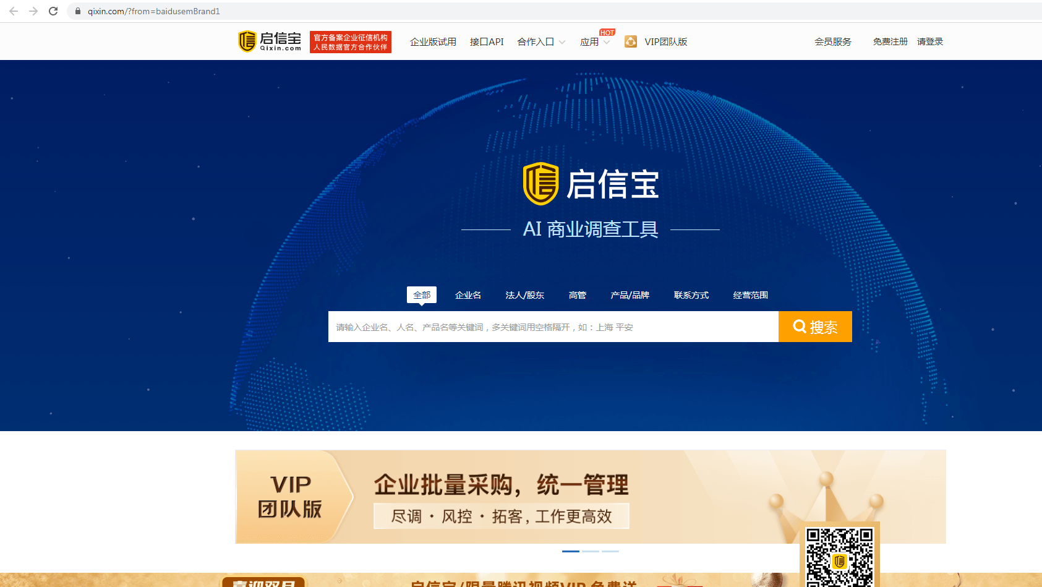The width and height of the screenshot is (1042, 587).
Task: Expand the 应用 dropdown menu
Action: click(x=595, y=41)
